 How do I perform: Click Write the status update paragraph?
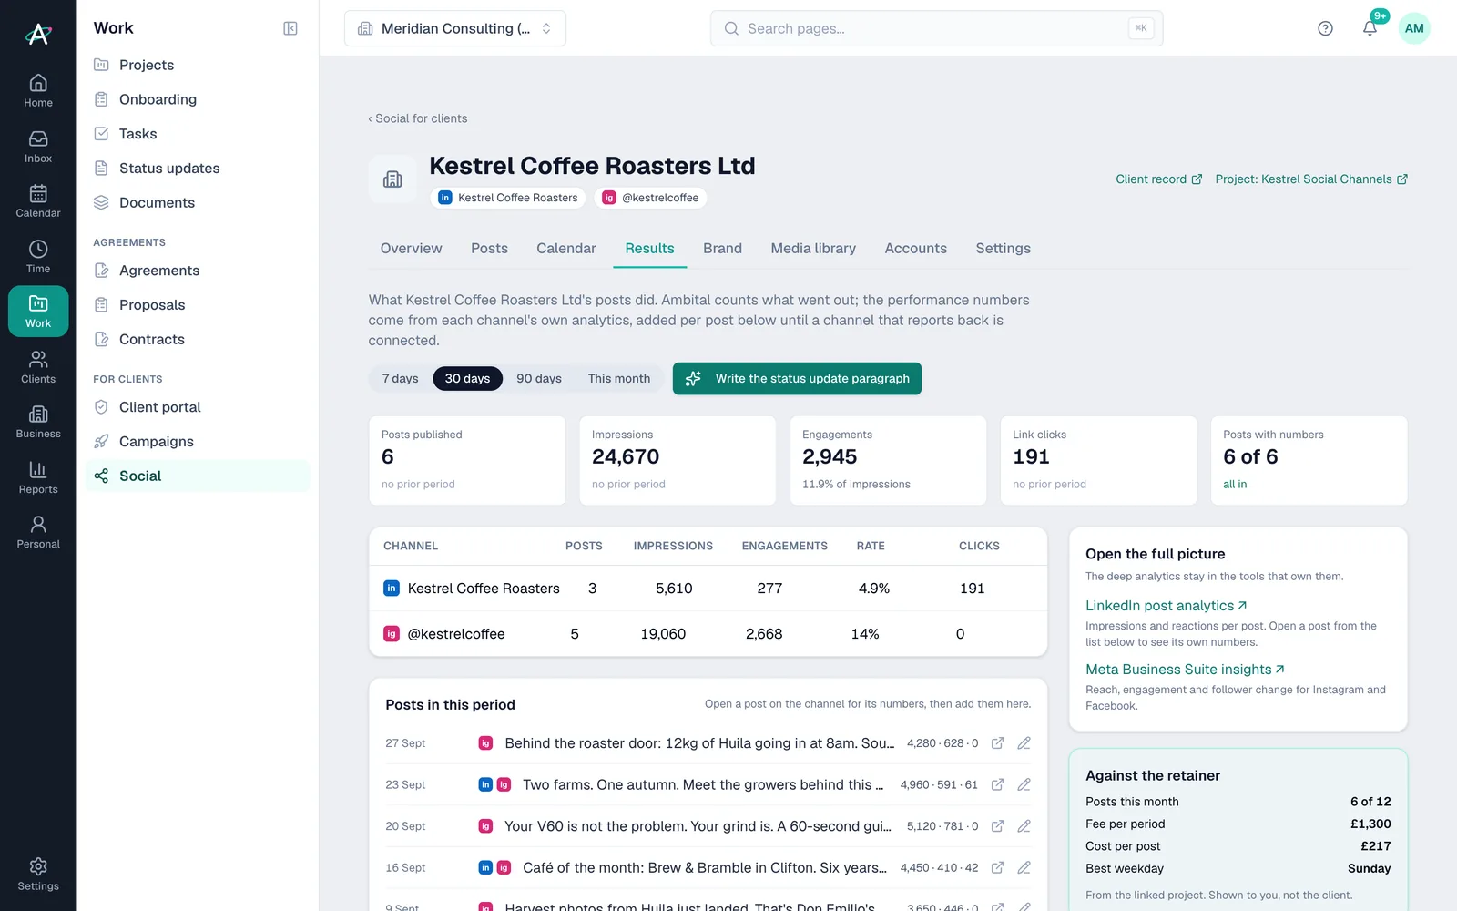click(x=797, y=379)
